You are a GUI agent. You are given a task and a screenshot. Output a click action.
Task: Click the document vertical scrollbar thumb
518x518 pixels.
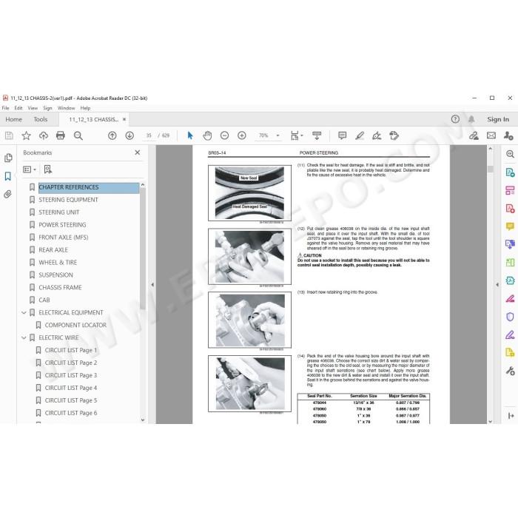(x=490, y=169)
